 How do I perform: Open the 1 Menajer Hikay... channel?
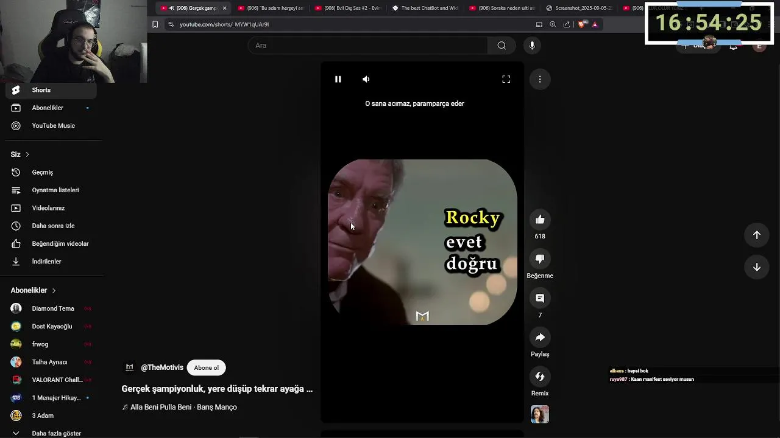click(x=51, y=398)
